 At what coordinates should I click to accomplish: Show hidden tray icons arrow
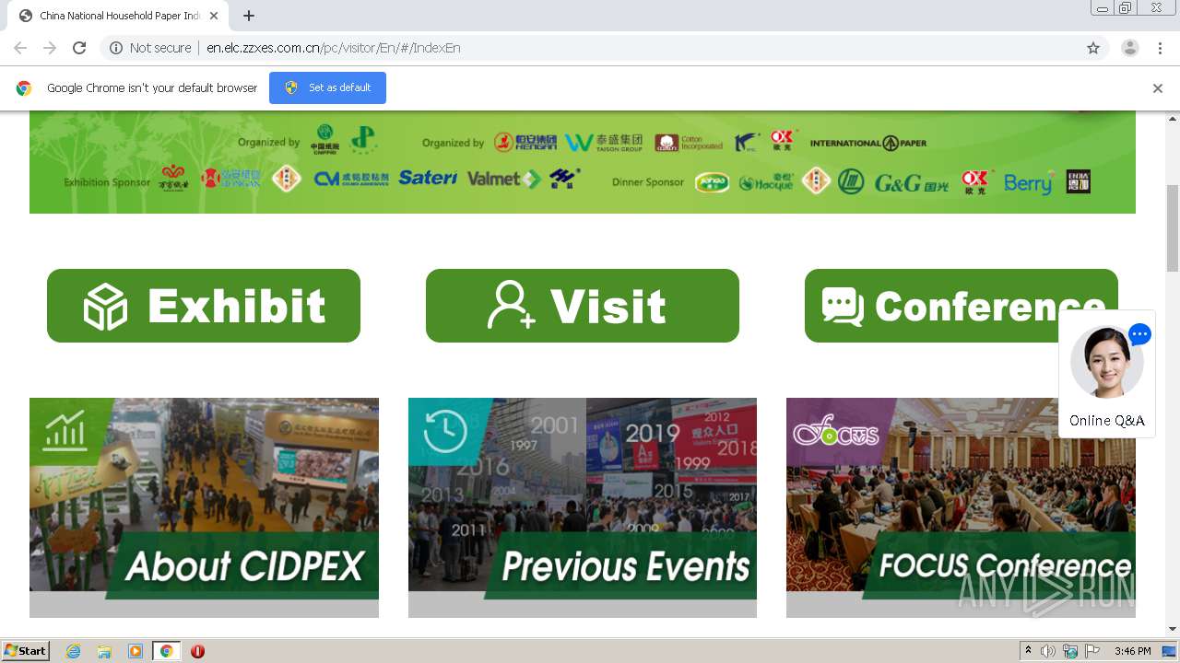1028,651
